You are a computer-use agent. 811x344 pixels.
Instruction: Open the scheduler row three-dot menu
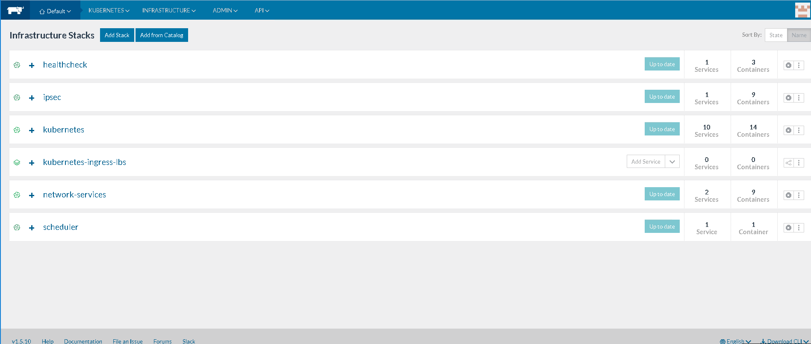[799, 228]
